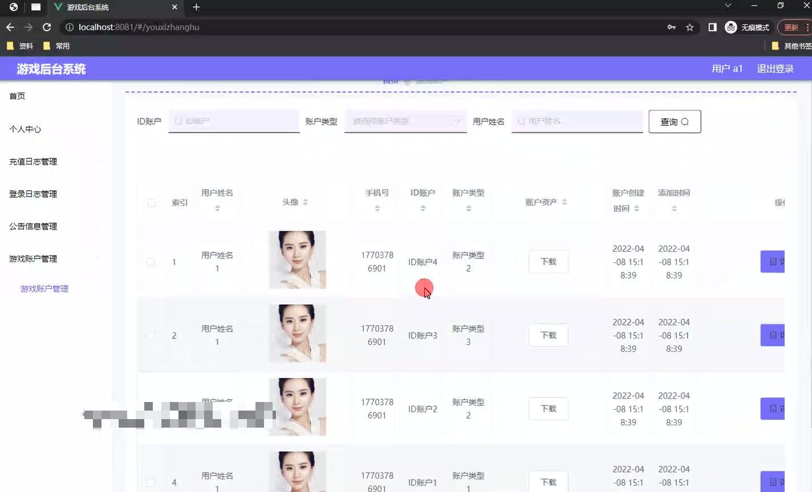Log out via 退出登录

click(775, 68)
